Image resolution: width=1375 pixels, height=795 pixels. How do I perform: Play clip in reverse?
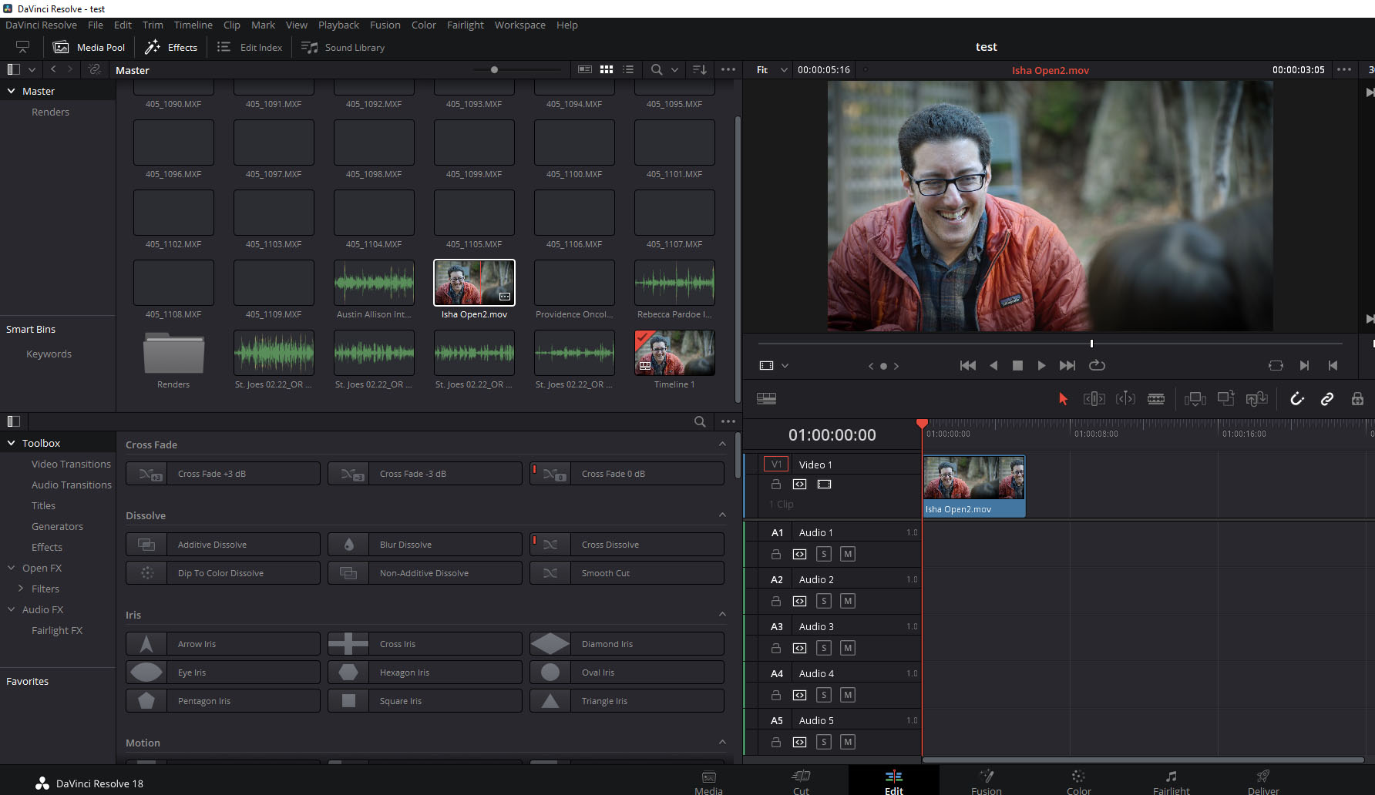993,365
